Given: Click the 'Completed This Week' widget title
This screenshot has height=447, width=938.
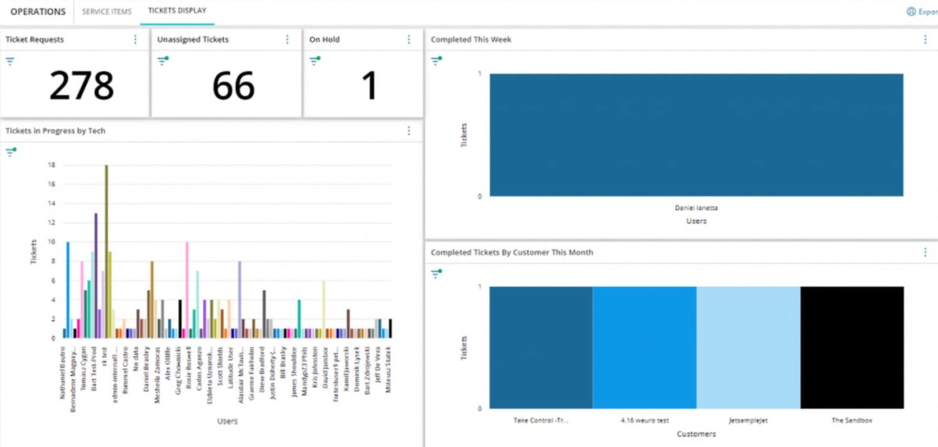Looking at the screenshot, I should tap(471, 39).
